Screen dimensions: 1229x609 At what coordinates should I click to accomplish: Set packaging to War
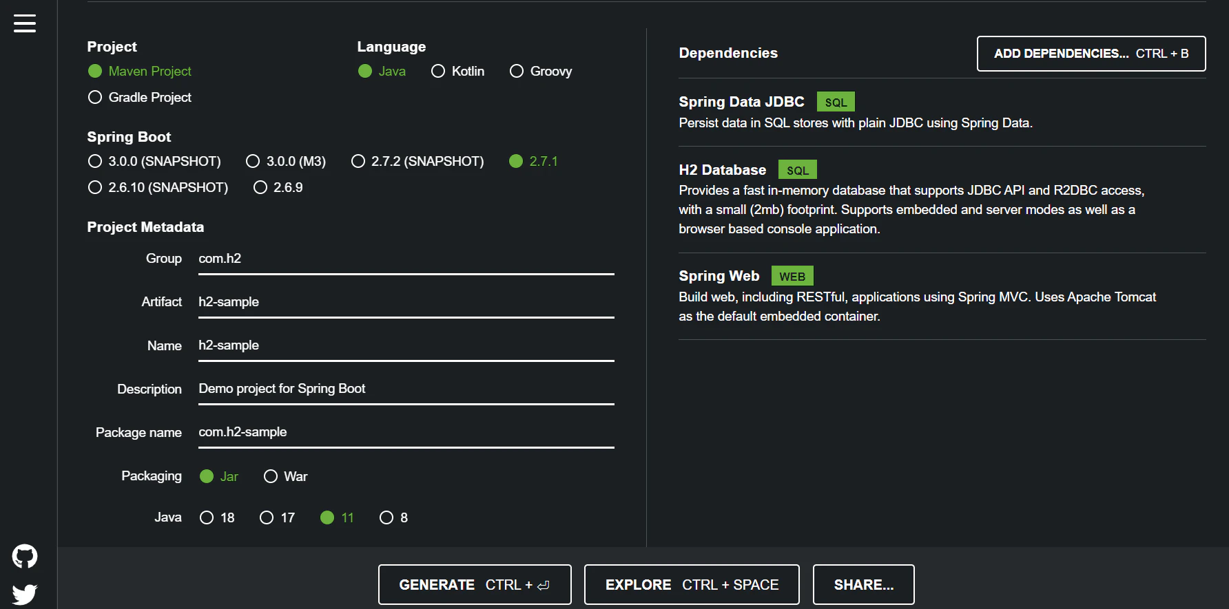click(x=286, y=476)
